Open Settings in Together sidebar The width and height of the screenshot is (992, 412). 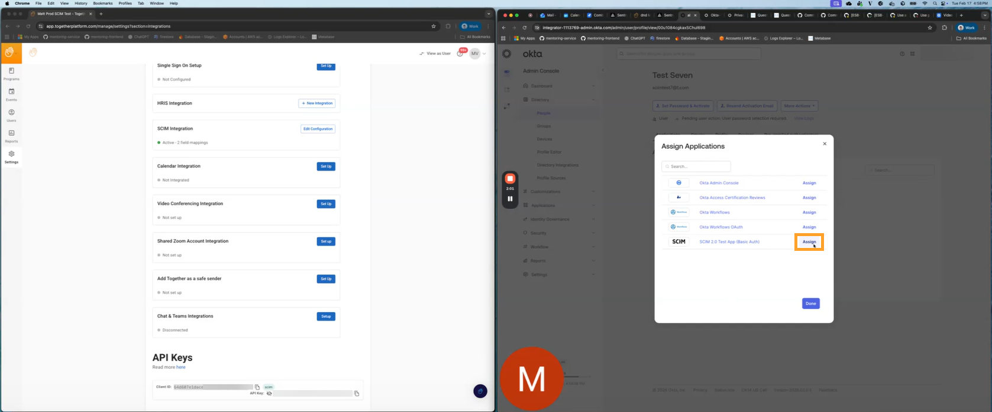(11, 157)
